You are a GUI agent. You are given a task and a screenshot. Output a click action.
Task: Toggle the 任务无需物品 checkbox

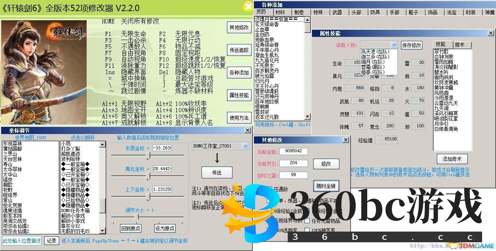[x=307, y=221]
